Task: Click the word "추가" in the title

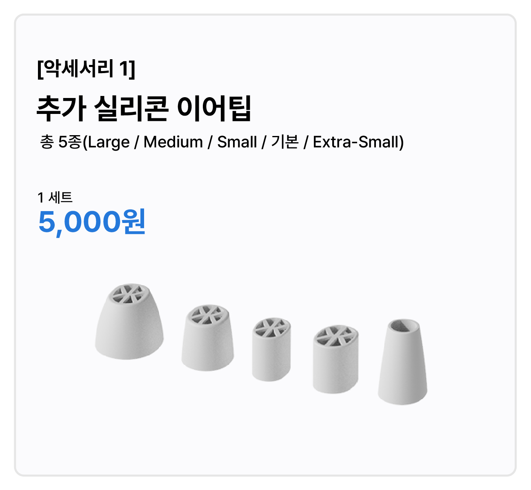Action: [61, 109]
